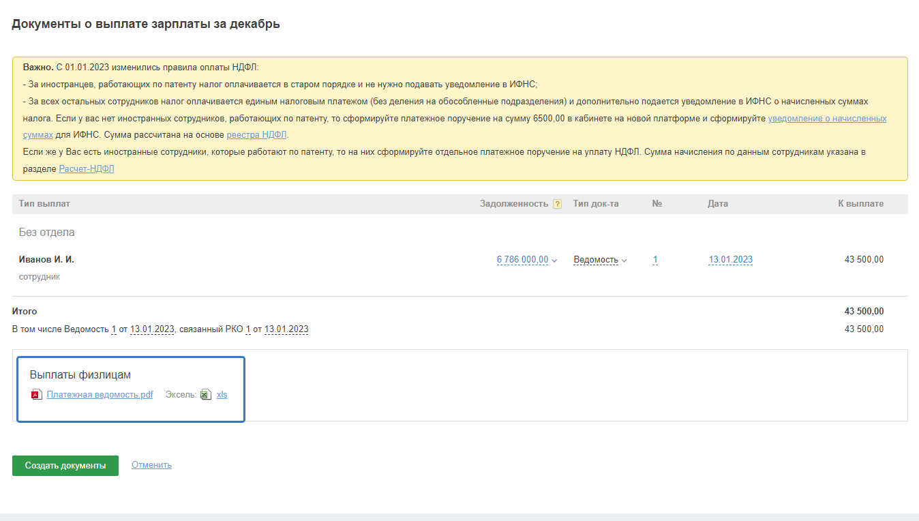
Task: Click the Excel icon before xls link
Action: tap(206, 395)
